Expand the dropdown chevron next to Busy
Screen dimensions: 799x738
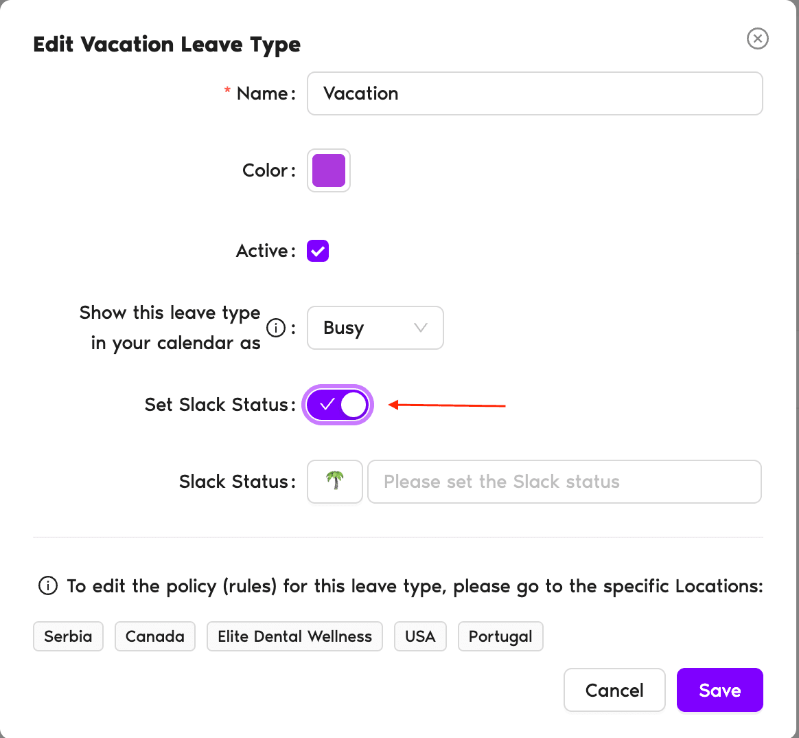421,328
